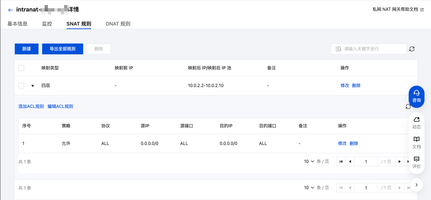Click the 新建 button
The width and height of the screenshot is (431, 200).
tap(27, 49)
